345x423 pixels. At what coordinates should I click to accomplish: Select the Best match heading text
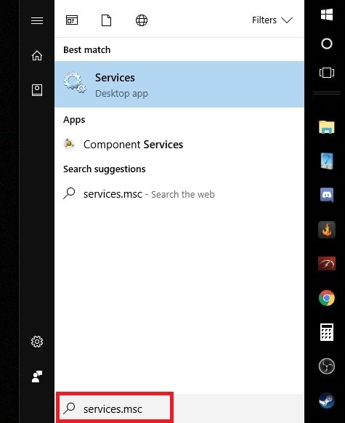pos(86,50)
